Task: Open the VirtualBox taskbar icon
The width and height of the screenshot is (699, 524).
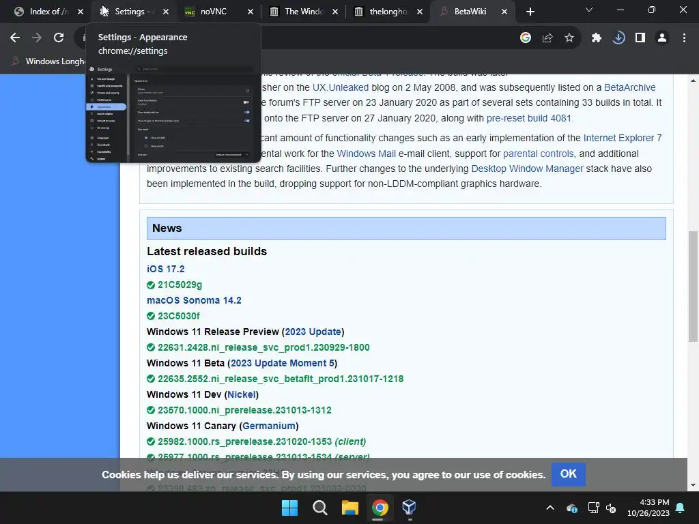Action: (x=410, y=508)
